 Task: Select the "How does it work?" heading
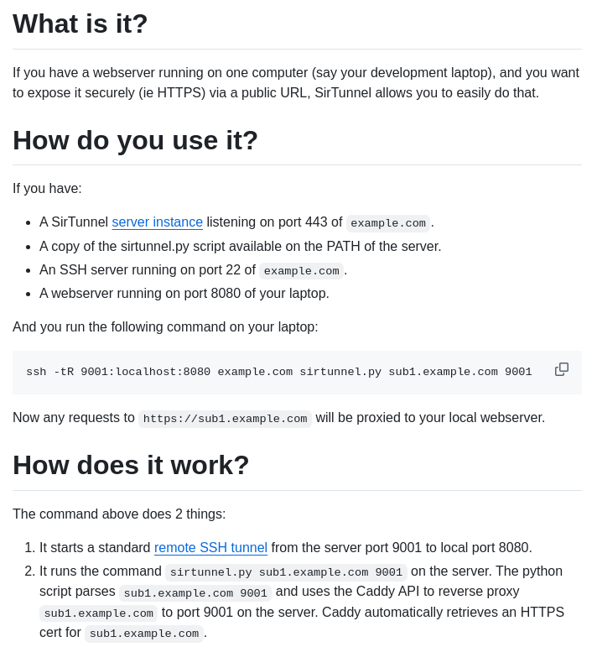pos(131,465)
